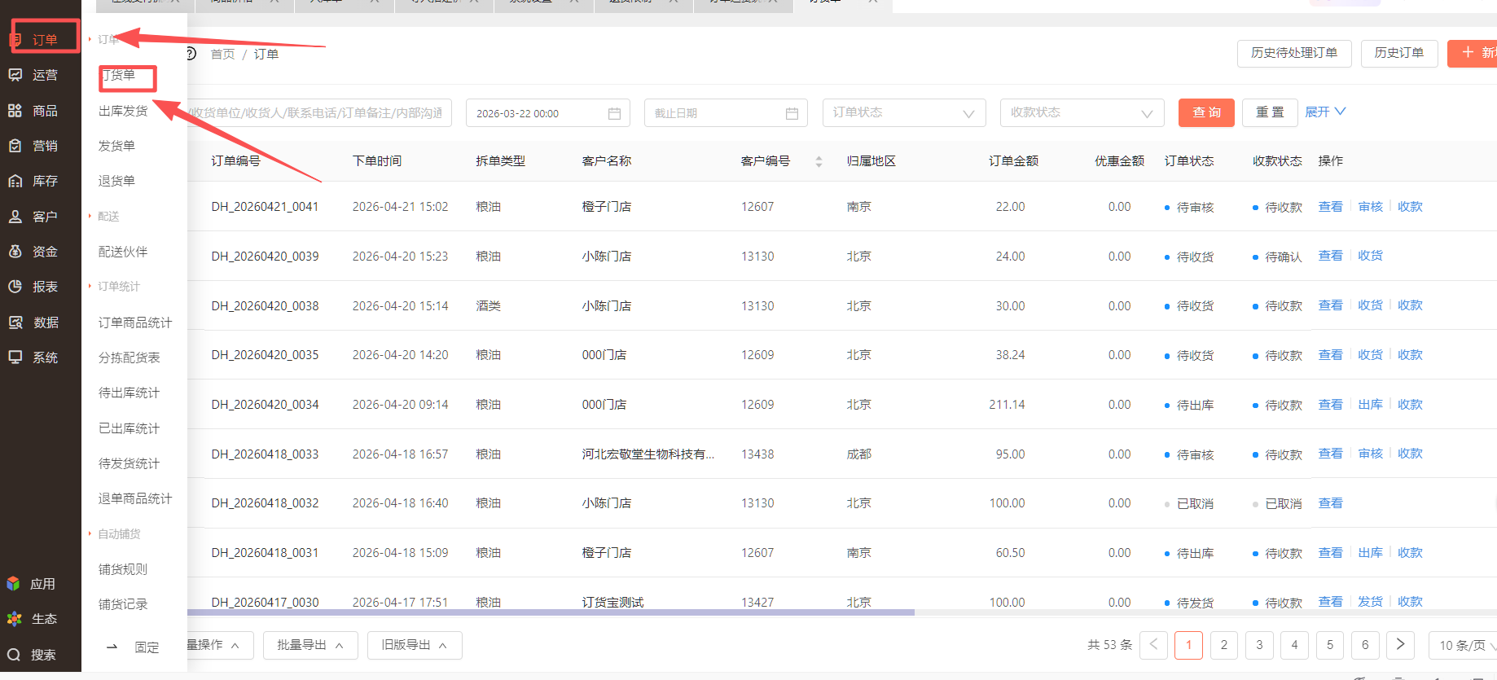This screenshot has height=680, width=1497.
Task: Click 审核 for order DH_20260421_0041
Action: coord(1371,207)
